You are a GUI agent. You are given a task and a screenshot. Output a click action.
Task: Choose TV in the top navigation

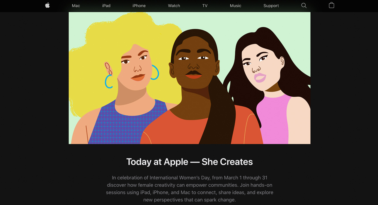click(205, 6)
